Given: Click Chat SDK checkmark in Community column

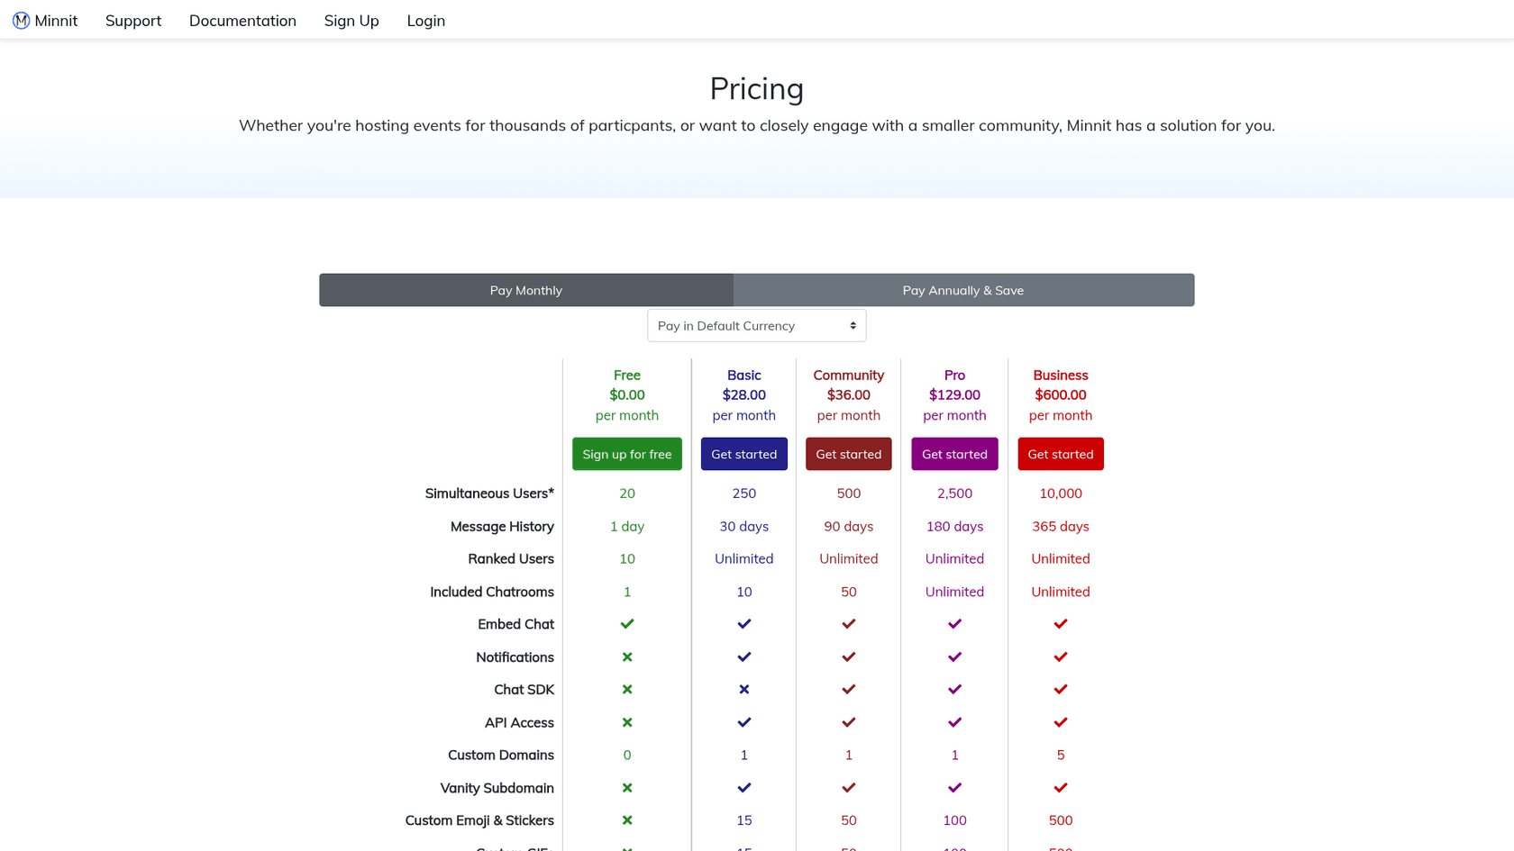Looking at the screenshot, I should [849, 690].
